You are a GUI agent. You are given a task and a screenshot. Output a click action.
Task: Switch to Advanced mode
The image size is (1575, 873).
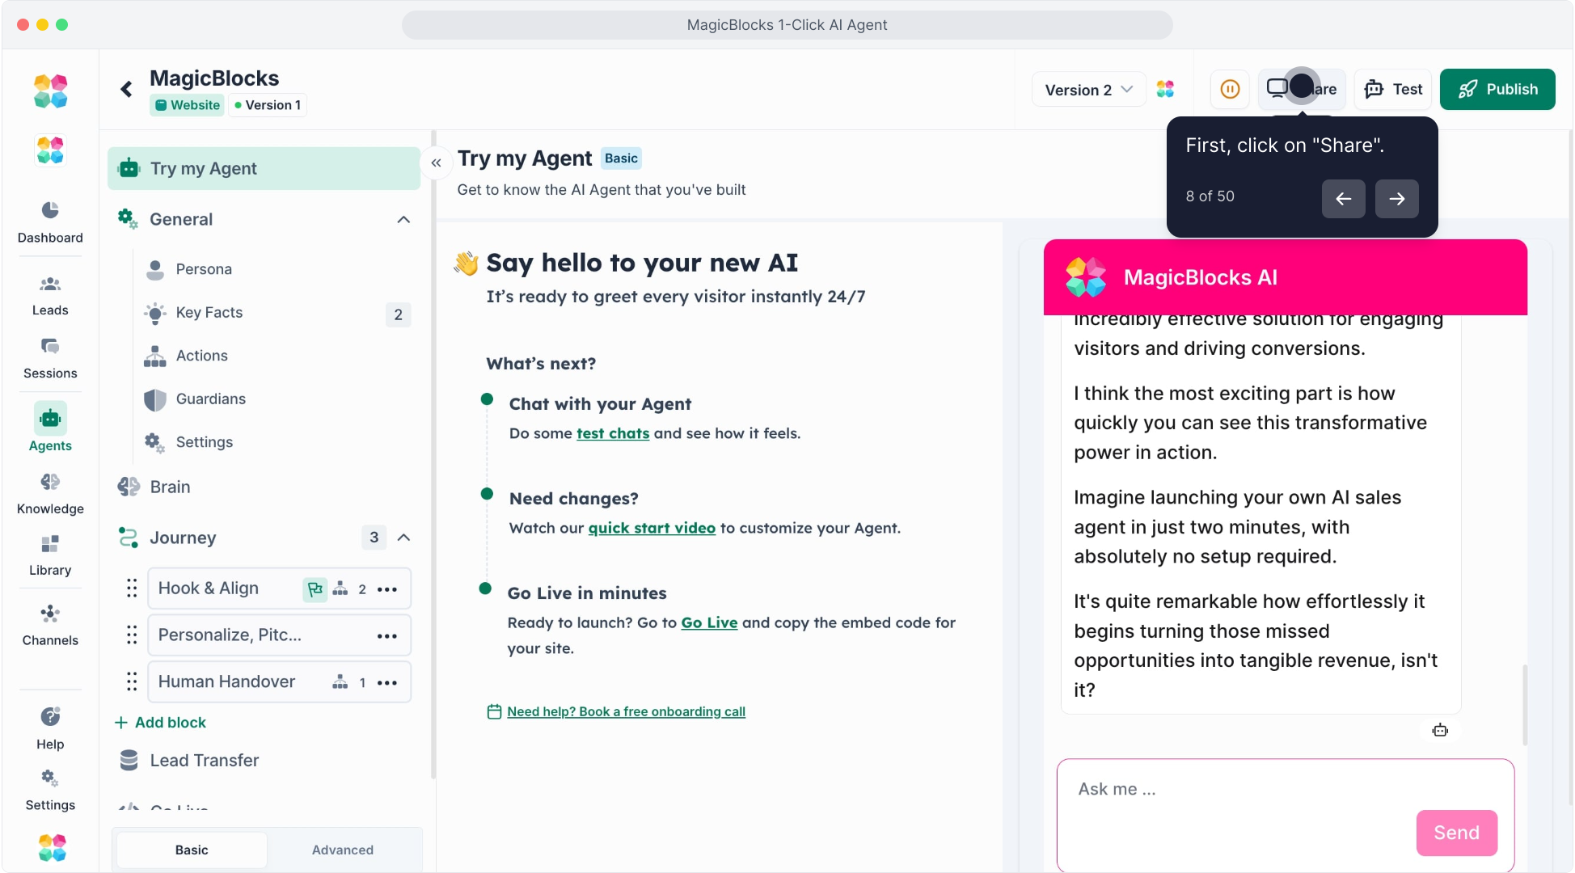coord(343,850)
